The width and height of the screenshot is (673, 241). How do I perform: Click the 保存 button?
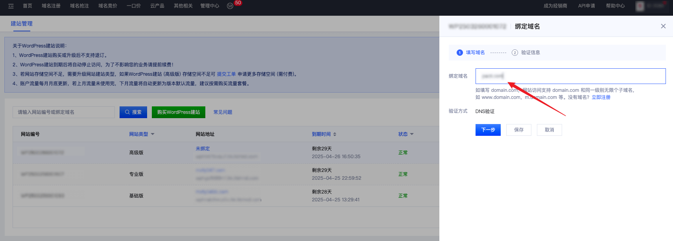(519, 130)
